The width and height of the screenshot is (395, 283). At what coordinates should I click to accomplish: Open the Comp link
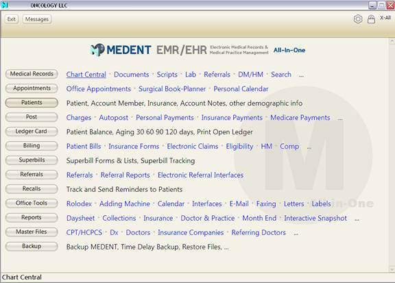[x=289, y=146]
